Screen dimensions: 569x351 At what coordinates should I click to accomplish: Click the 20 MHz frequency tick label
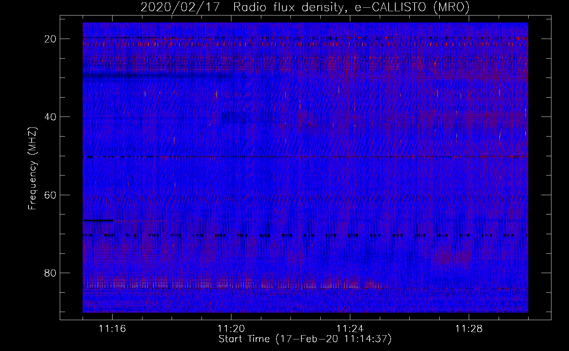coord(51,39)
